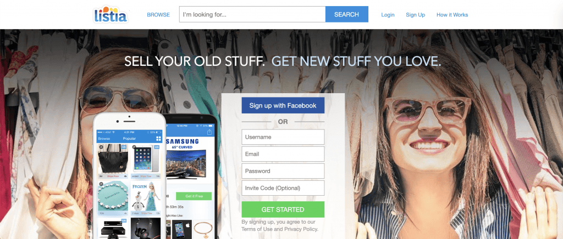Click the Sign Up link in the header
This screenshot has width=563, height=239.
pyautogui.click(x=416, y=15)
